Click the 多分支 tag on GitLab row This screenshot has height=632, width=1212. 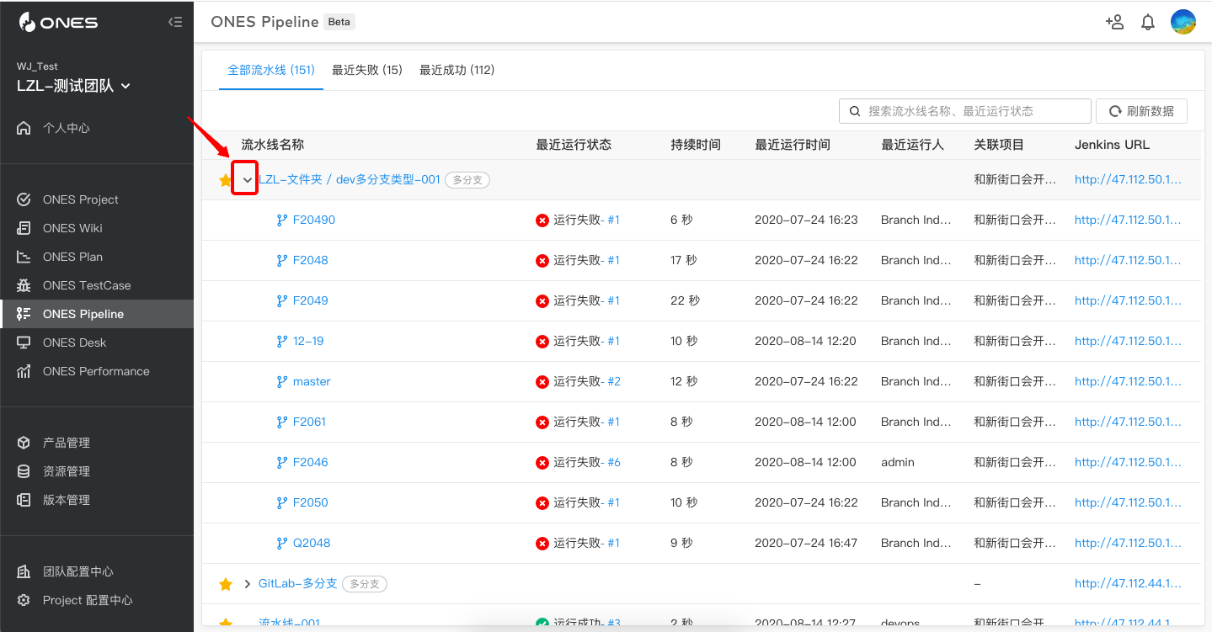coord(365,584)
